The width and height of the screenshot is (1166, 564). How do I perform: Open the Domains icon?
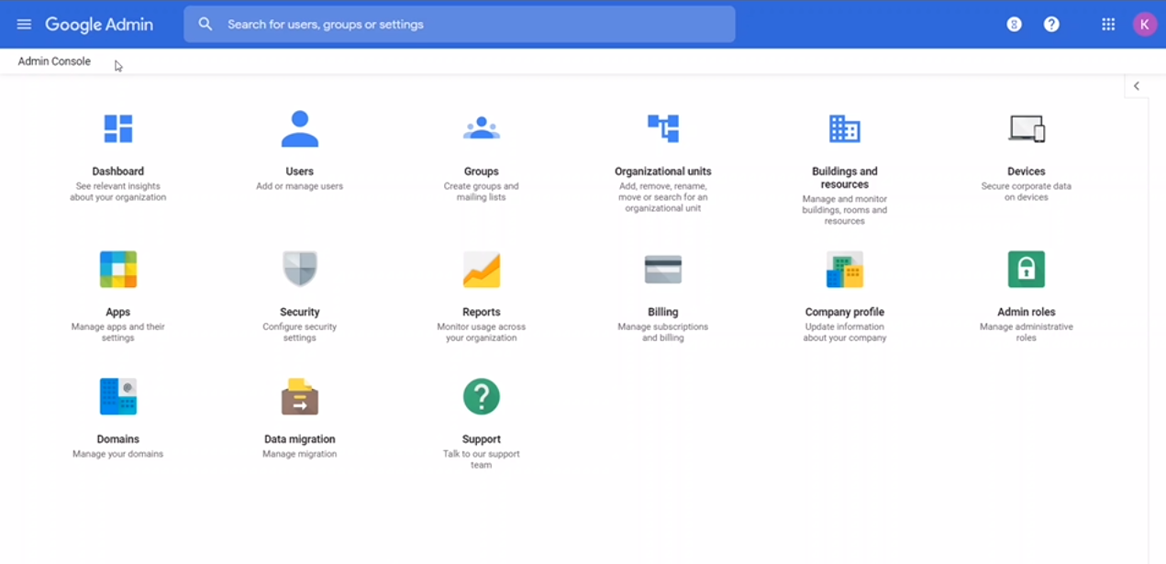tap(118, 397)
